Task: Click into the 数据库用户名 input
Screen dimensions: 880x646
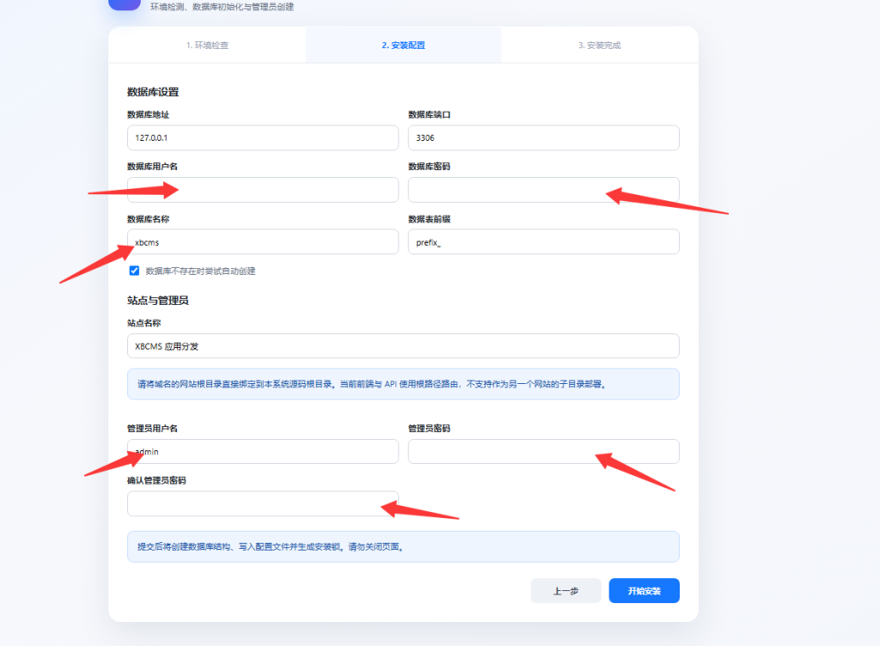Action: point(263,190)
